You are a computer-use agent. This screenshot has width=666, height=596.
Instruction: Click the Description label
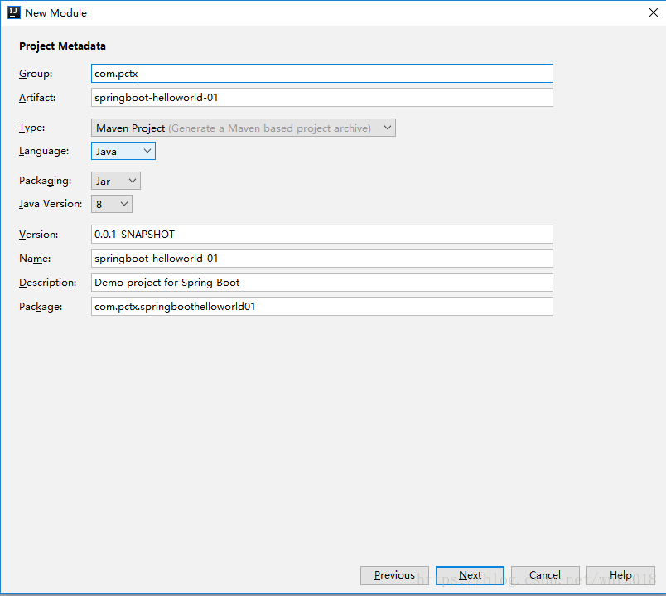[x=47, y=283]
